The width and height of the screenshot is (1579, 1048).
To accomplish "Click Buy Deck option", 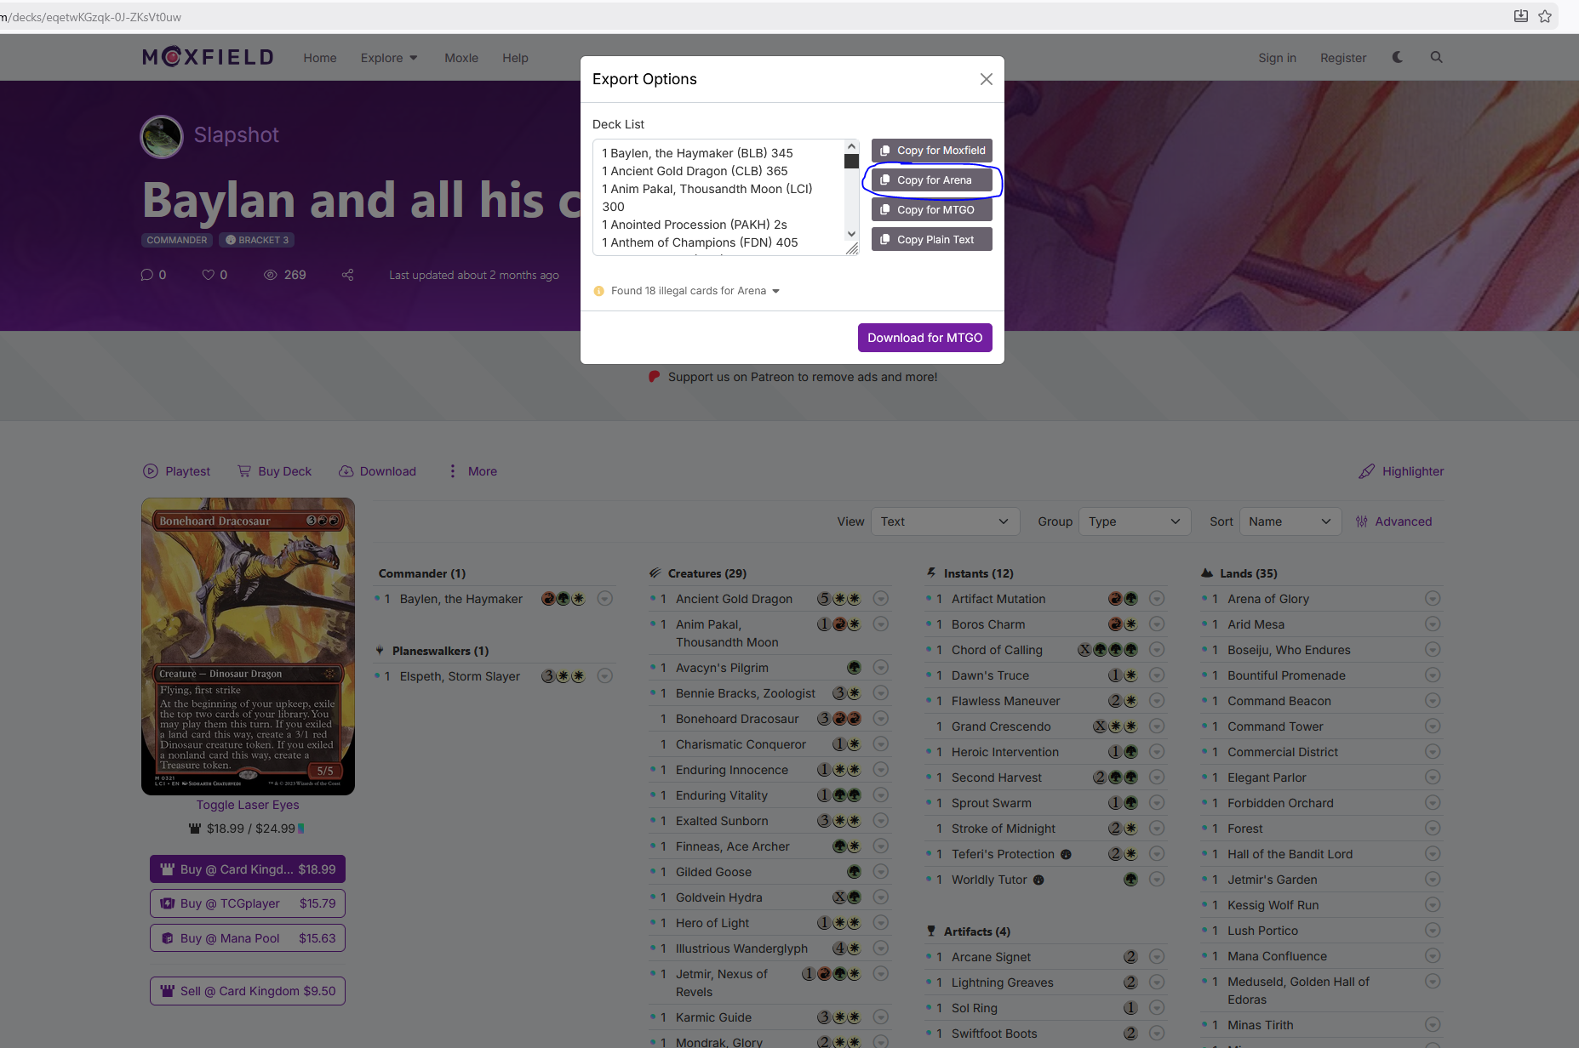I will pyautogui.click(x=274, y=471).
